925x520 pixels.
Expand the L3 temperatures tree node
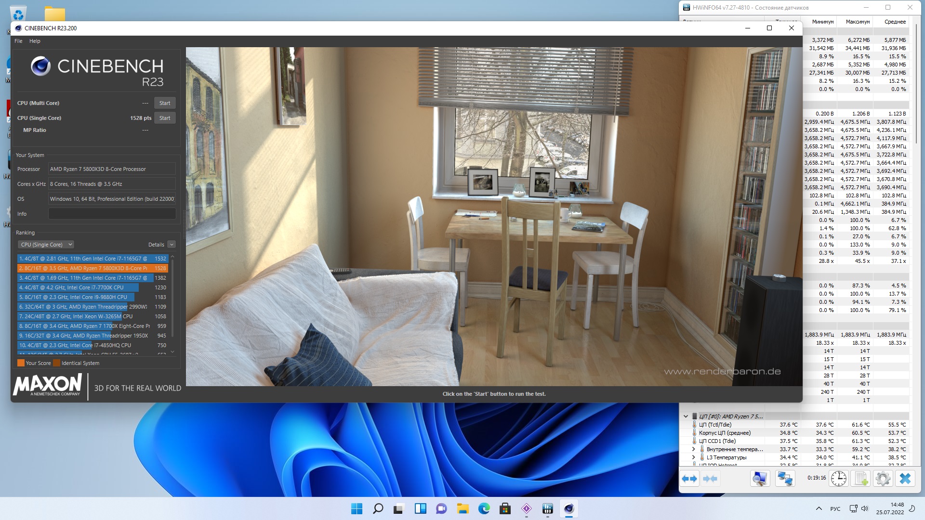[x=694, y=457]
